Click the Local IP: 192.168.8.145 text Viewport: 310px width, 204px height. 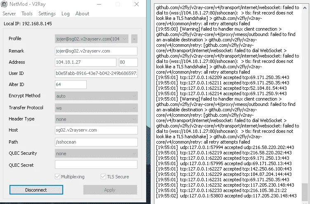pyautogui.click(x=28, y=24)
